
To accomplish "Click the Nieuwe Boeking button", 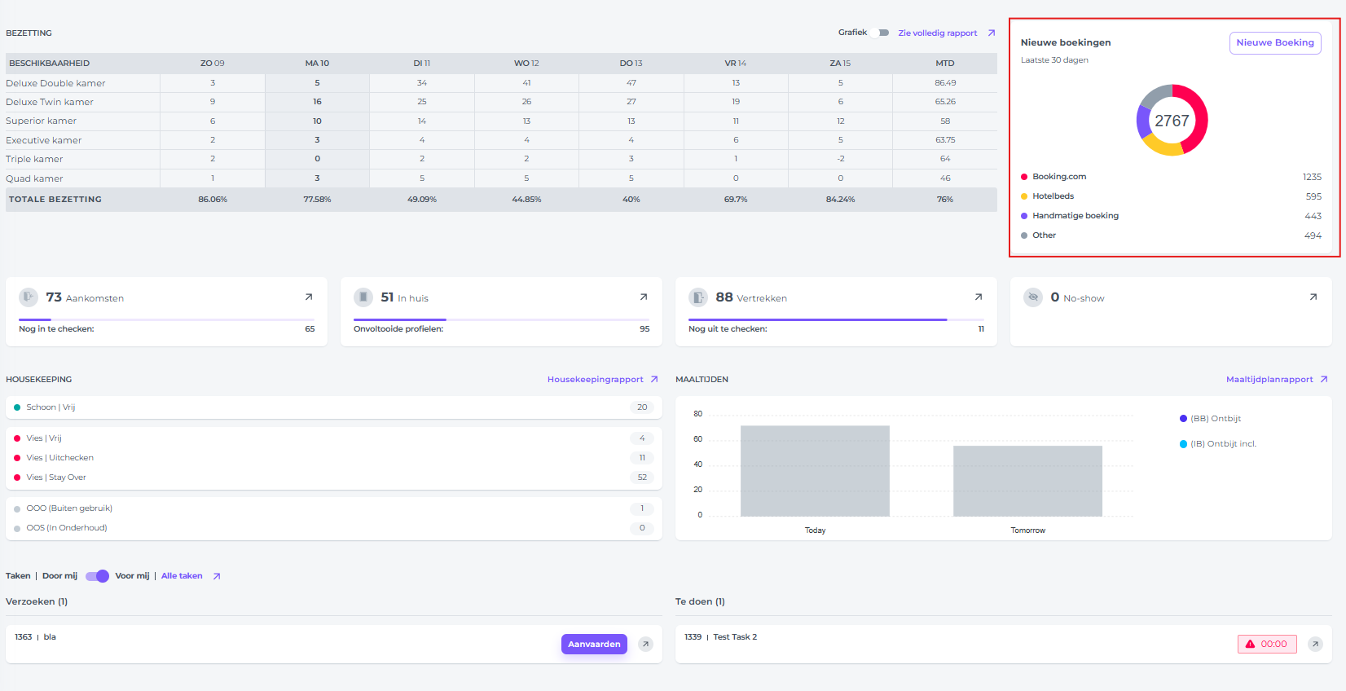I will (1274, 43).
